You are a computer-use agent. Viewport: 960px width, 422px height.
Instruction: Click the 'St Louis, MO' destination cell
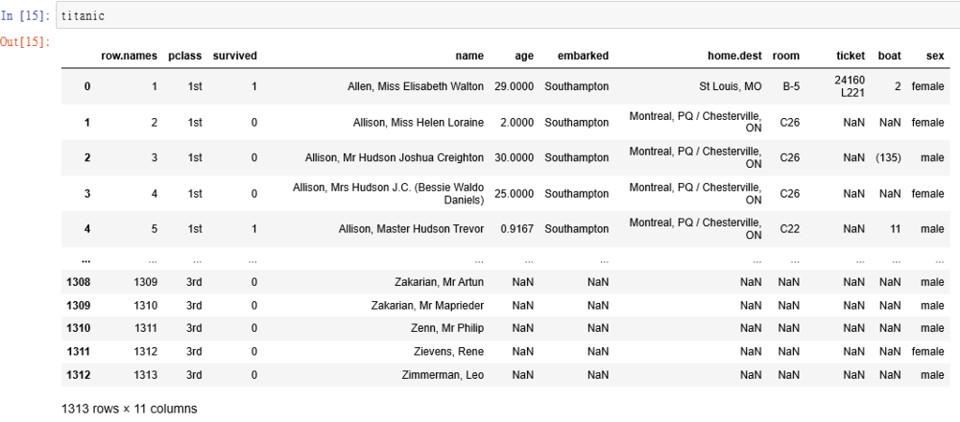[x=730, y=86]
